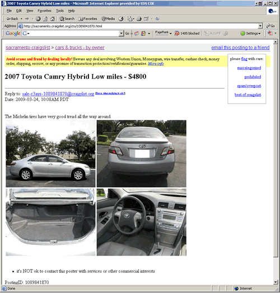Open the Mail icon dropdown arrow
This screenshot has width=280, height=293.
(x=133, y=18)
